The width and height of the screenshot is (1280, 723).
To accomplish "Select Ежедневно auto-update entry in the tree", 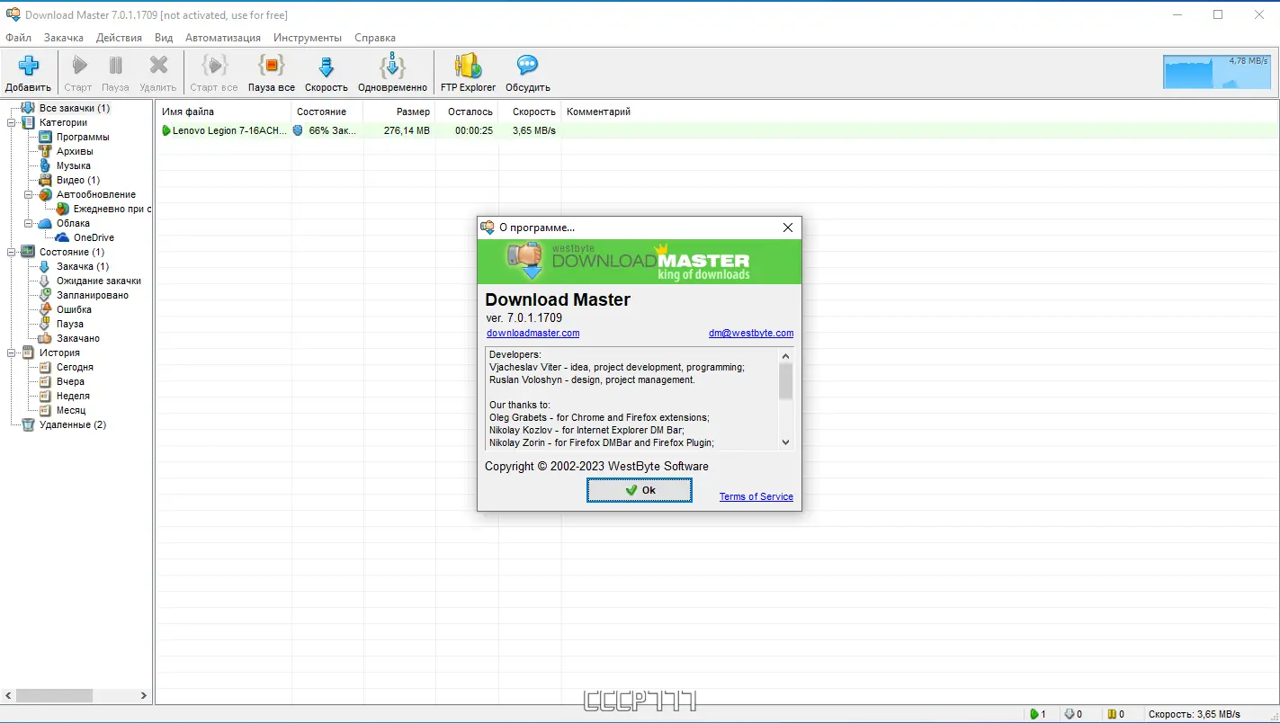I will click(112, 209).
